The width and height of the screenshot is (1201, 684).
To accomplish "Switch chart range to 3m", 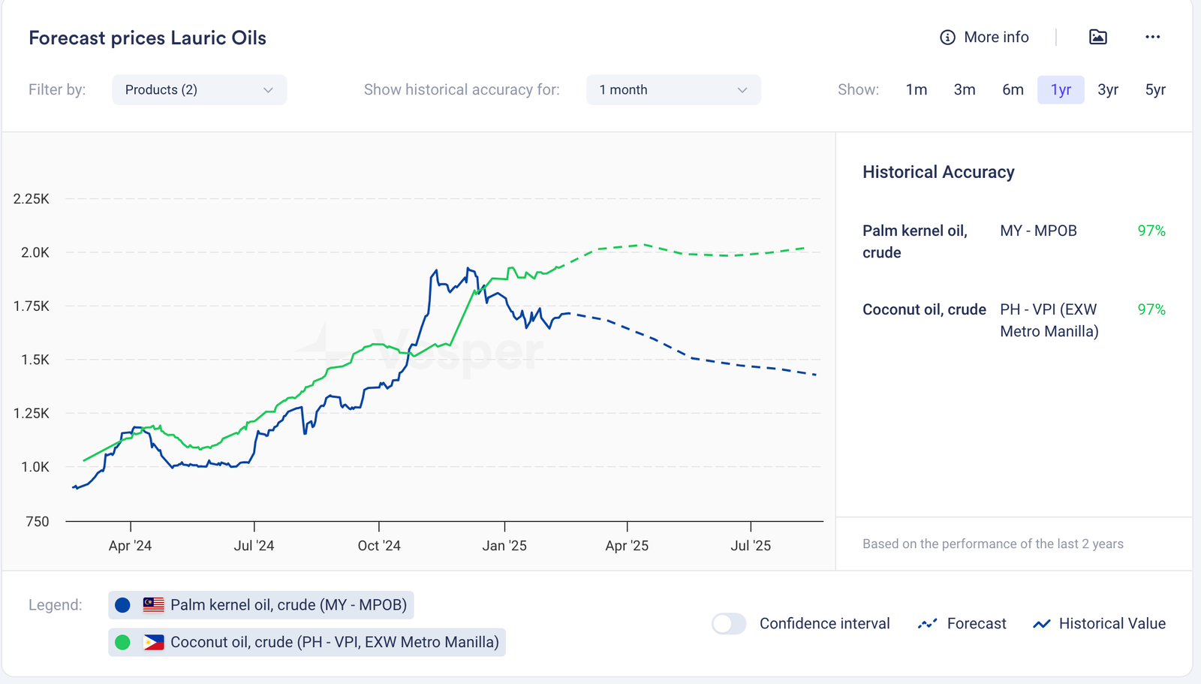I will [964, 90].
